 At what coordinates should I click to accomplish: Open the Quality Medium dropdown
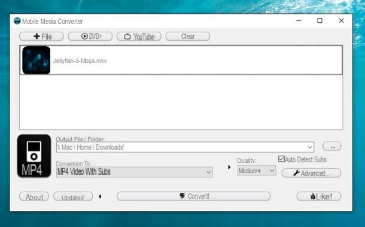(257, 171)
